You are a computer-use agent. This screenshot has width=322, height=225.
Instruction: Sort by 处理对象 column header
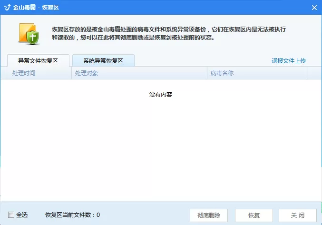tap(139, 73)
